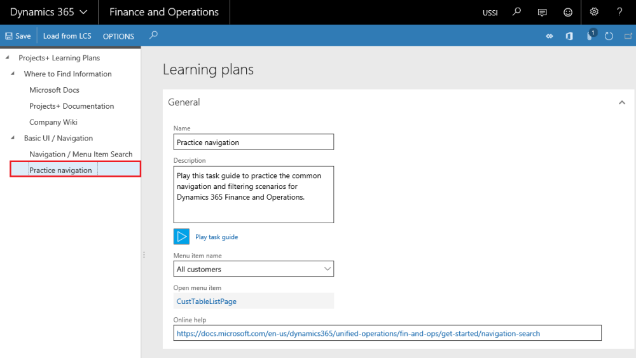
Task: Open the settings gear icon
Action: tap(594, 11)
